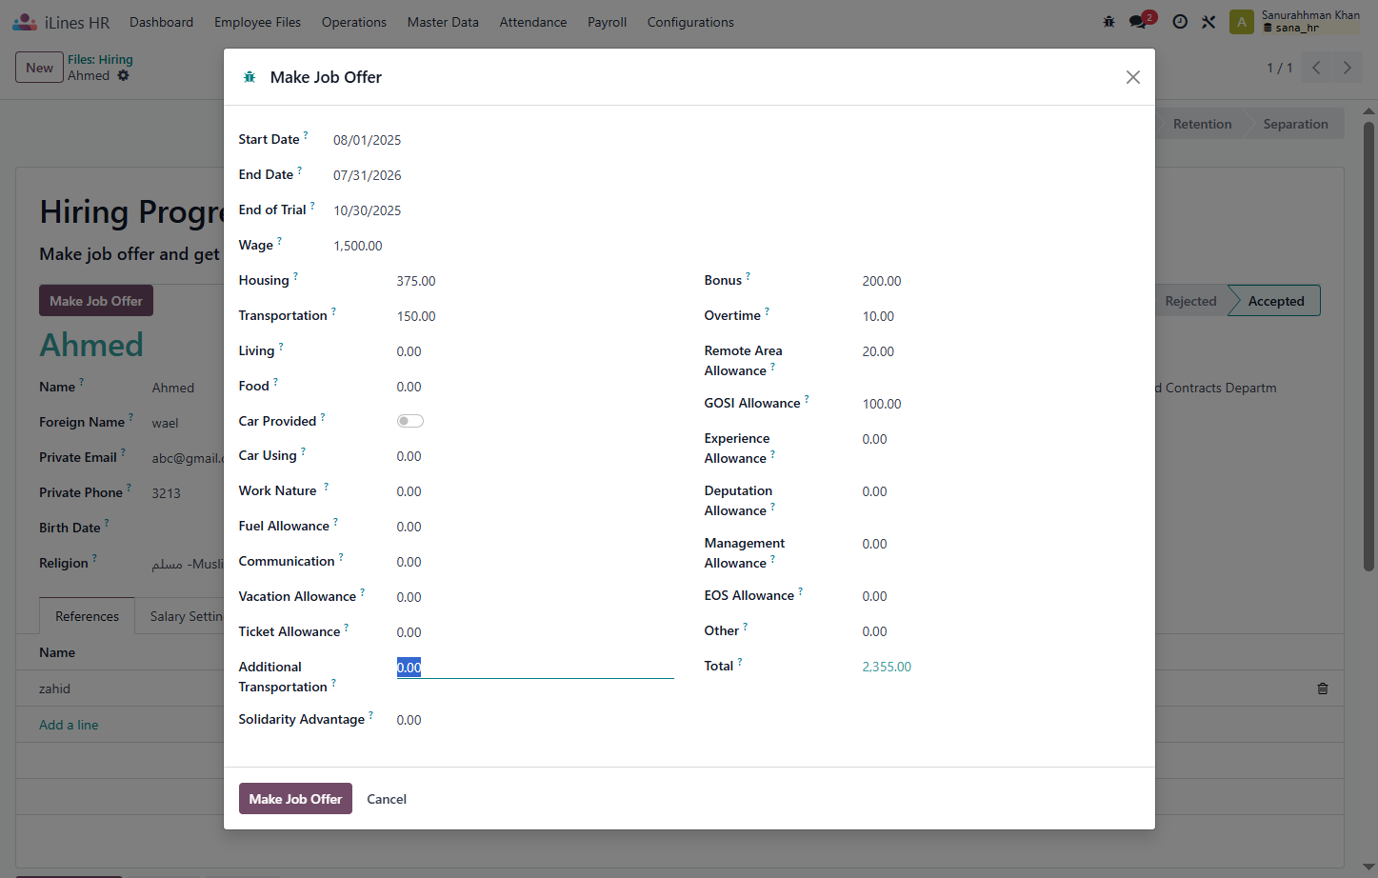The height and width of the screenshot is (878, 1378).
Task: Open the Operations menu
Action: (x=354, y=22)
